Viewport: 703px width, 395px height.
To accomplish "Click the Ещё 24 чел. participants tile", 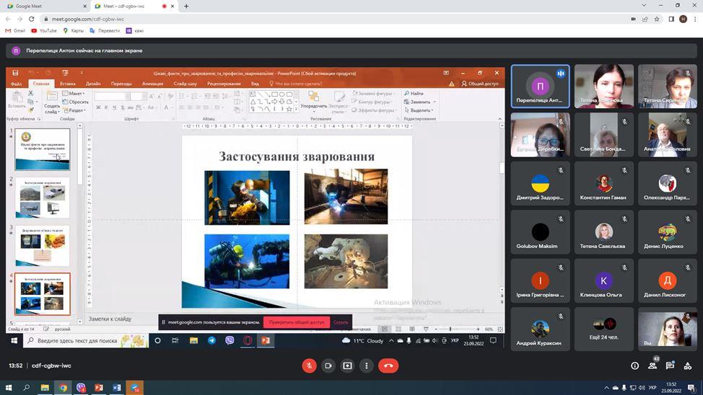I will coord(604,329).
